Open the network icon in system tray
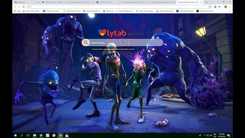The height and width of the screenshot is (138, 245). pyautogui.click(x=208, y=135)
